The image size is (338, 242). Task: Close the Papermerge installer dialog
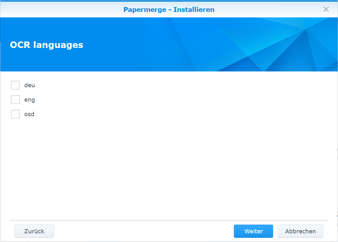point(326,9)
